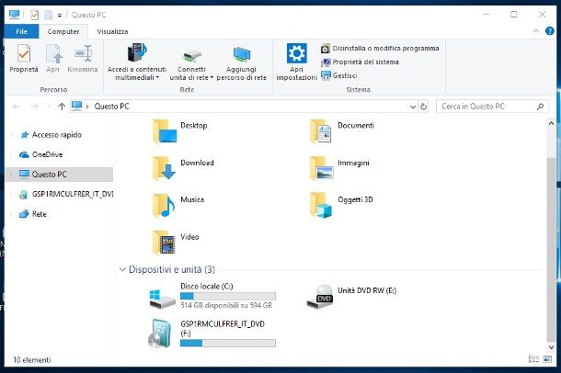Click the Questo PC icon in title bar
This screenshot has width=561, height=373.
pos(15,15)
